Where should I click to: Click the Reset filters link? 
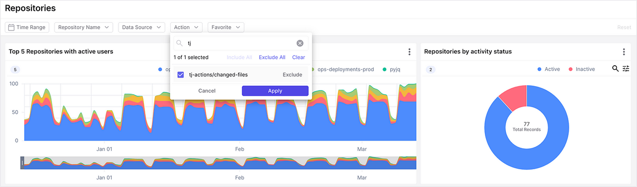point(624,27)
